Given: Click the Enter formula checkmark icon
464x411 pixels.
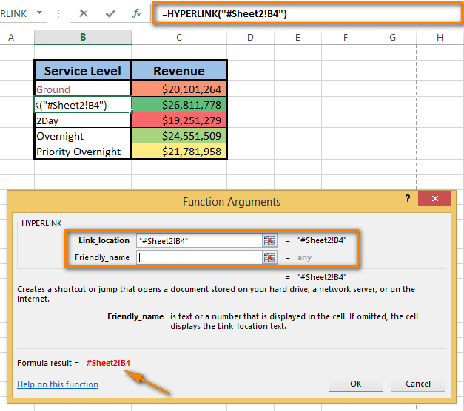Looking at the screenshot, I should coord(110,13).
